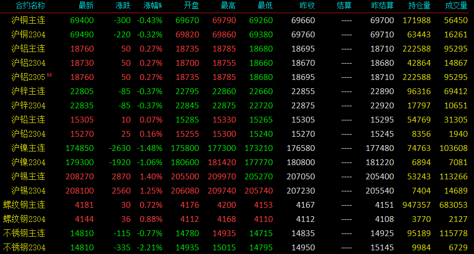
Task: Open the 沪铜主连 contract row
Action: [237, 20]
